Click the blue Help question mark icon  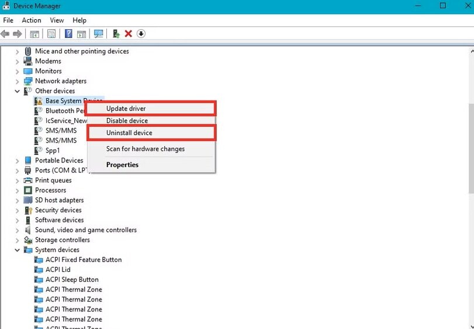(x=68, y=33)
